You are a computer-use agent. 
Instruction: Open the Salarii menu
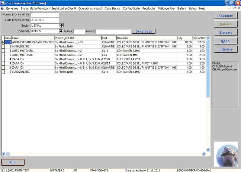tap(181, 8)
